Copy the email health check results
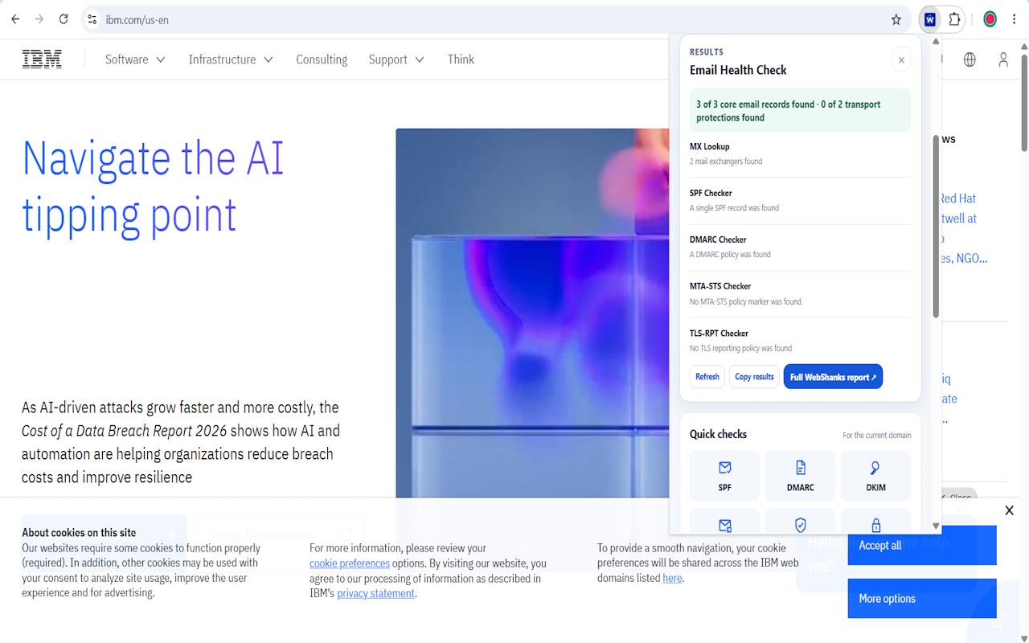 (x=754, y=377)
